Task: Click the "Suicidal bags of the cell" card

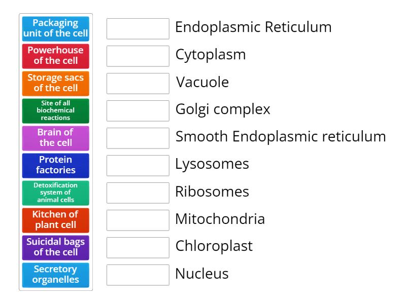Action: click(55, 247)
